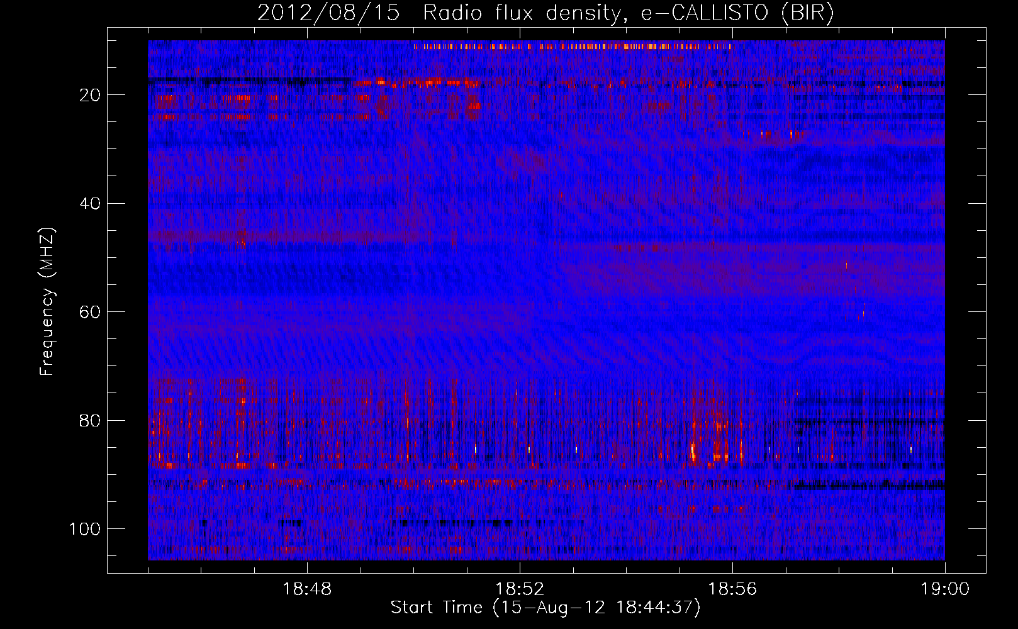The height and width of the screenshot is (629, 1018).
Task: Click the plot title mentioning e-CALLISTO (BIR)
Action: click(545, 13)
